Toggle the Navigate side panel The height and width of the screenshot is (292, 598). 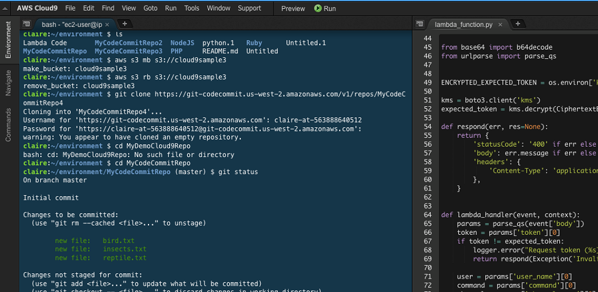pos(8,83)
